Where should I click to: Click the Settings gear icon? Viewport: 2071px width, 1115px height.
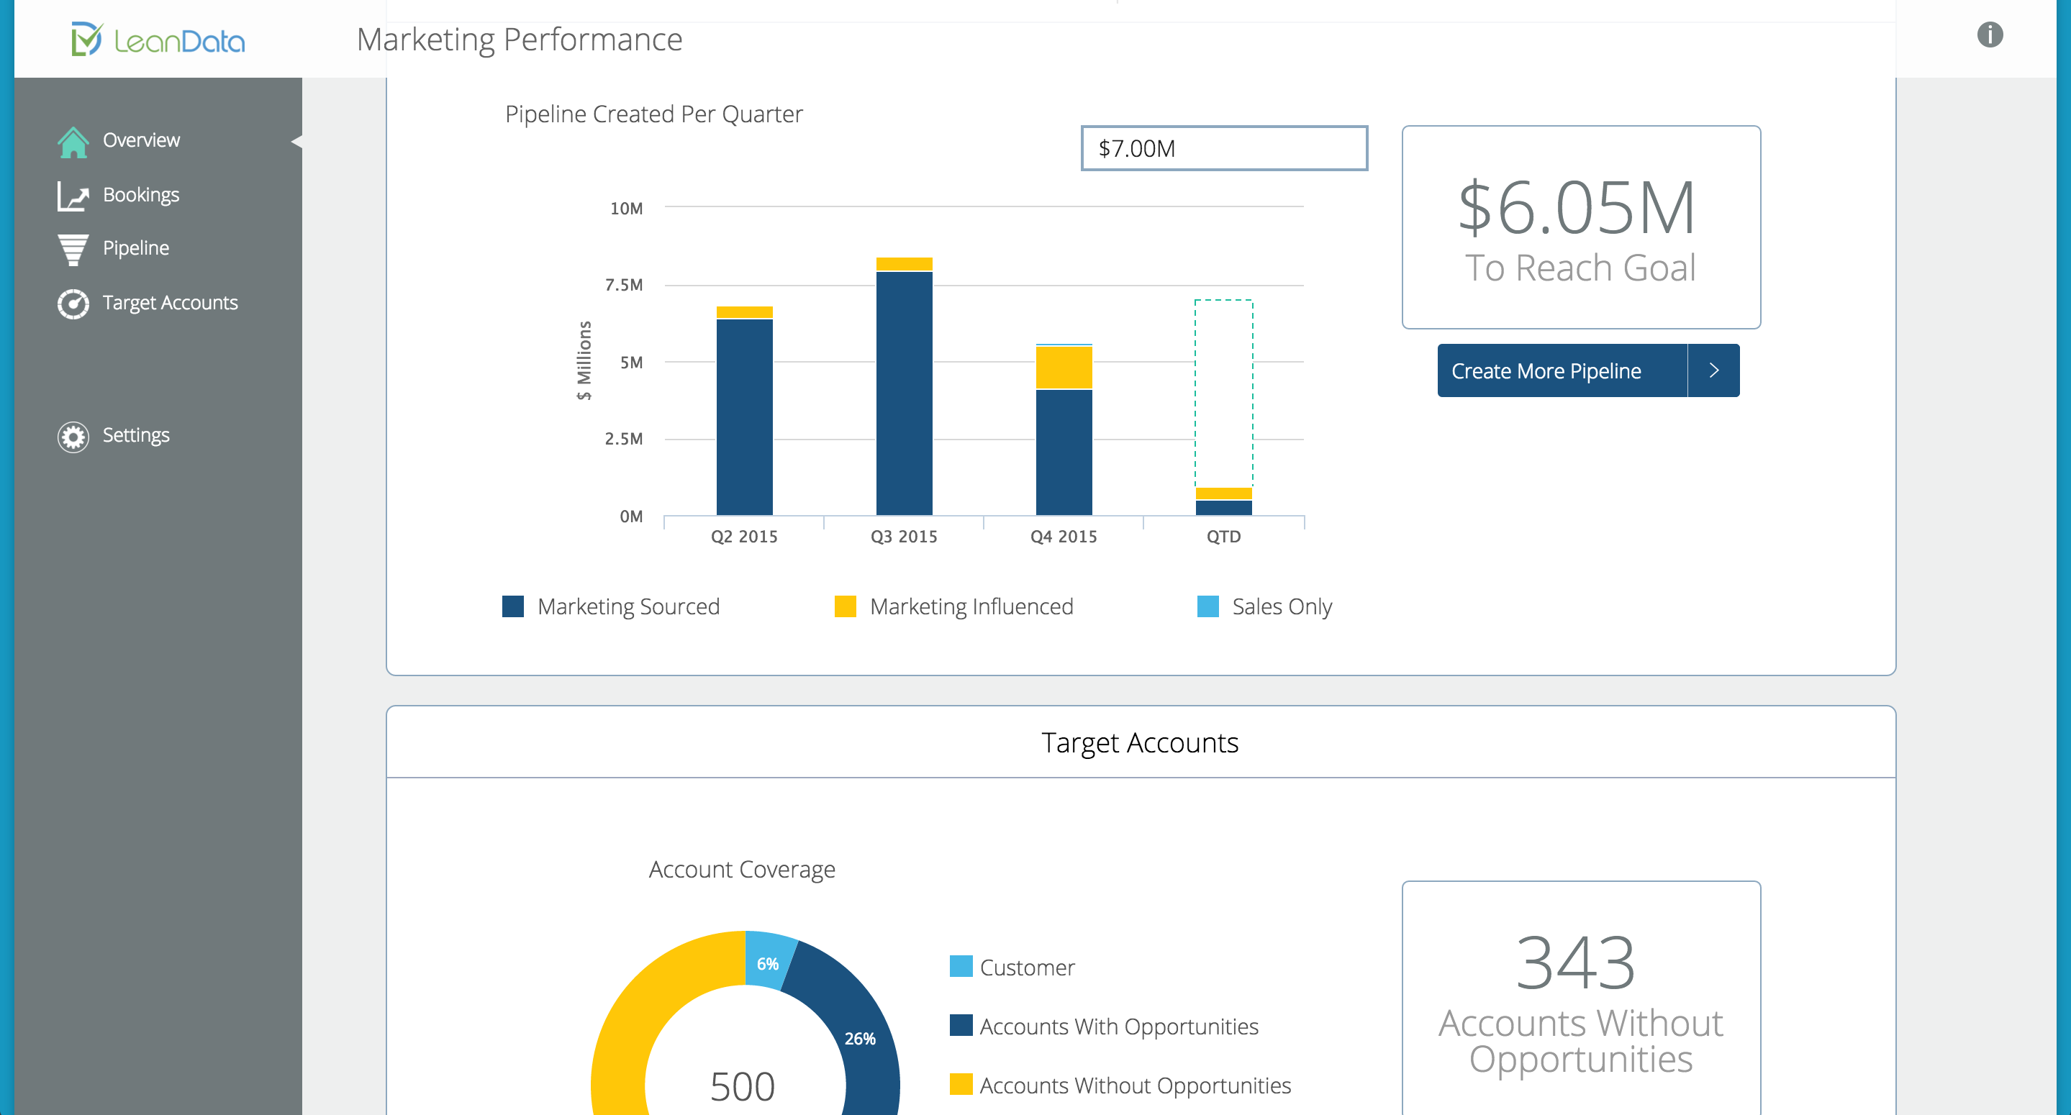(x=73, y=437)
